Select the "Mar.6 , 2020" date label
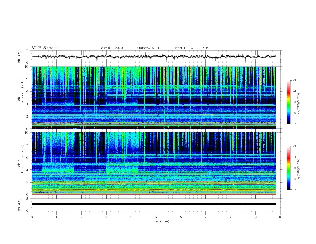Image resolution: width=316 pixels, height=244 pixels. [x=111, y=48]
